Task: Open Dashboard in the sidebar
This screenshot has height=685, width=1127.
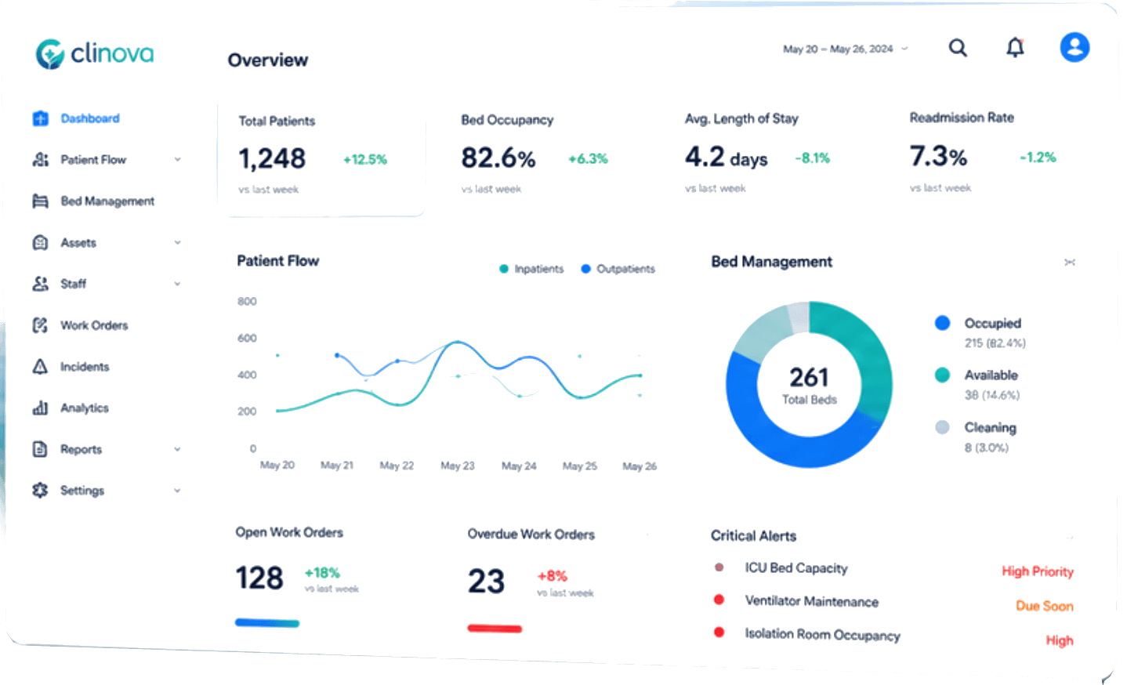Action: click(90, 118)
